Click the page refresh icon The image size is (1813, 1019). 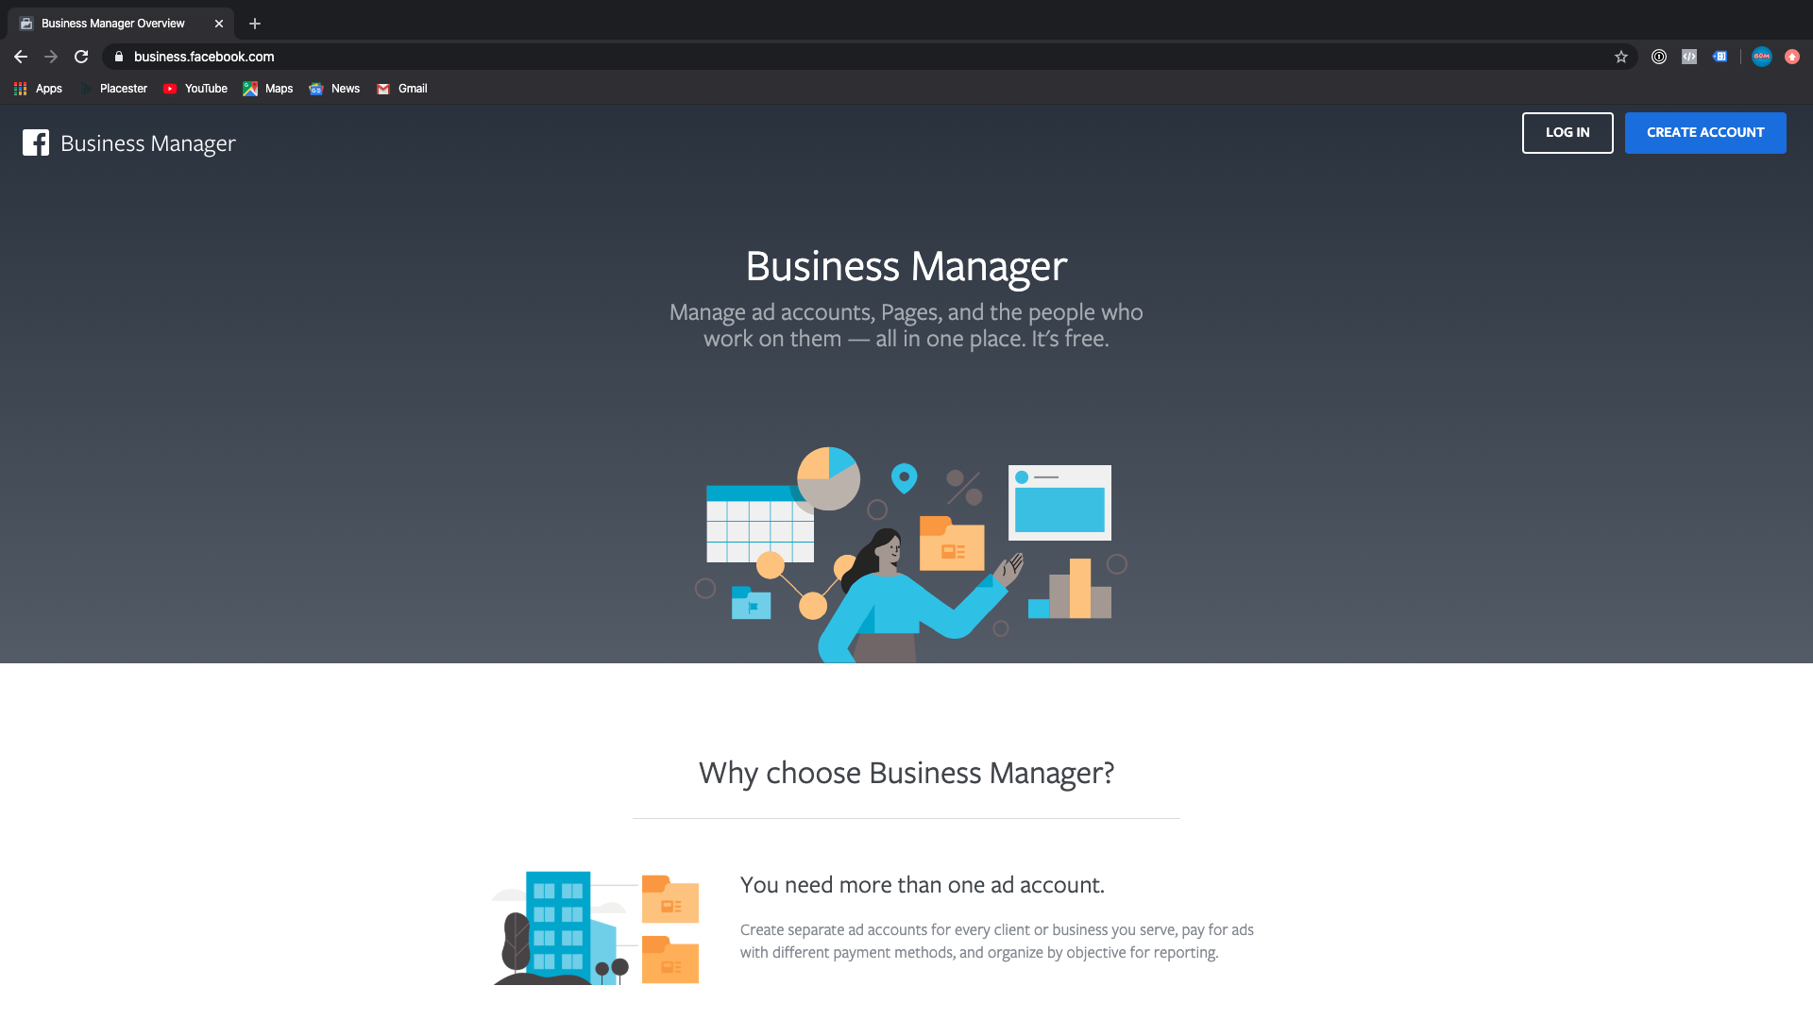click(81, 56)
